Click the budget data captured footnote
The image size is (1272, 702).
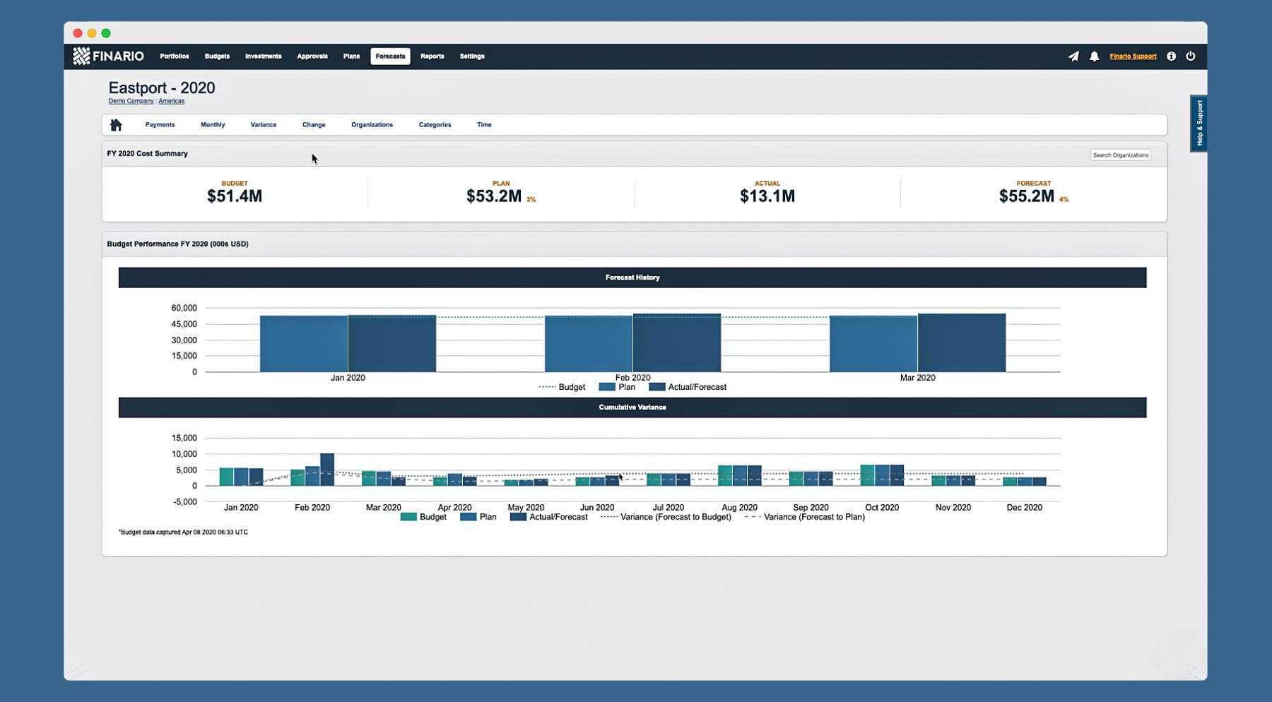[x=183, y=533]
